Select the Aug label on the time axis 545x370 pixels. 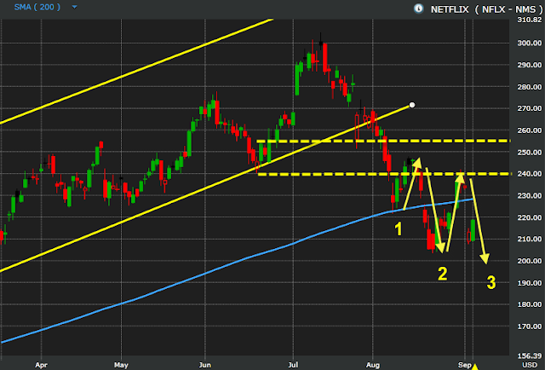[x=373, y=365]
